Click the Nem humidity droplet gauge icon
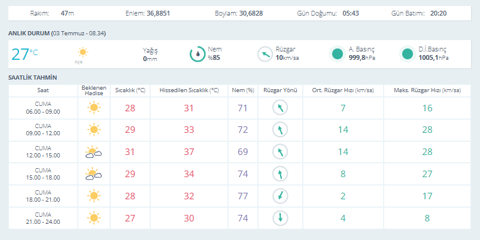480x240 pixels. (x=198, y=54)
